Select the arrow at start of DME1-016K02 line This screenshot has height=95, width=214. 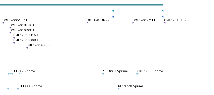point(165,23)
